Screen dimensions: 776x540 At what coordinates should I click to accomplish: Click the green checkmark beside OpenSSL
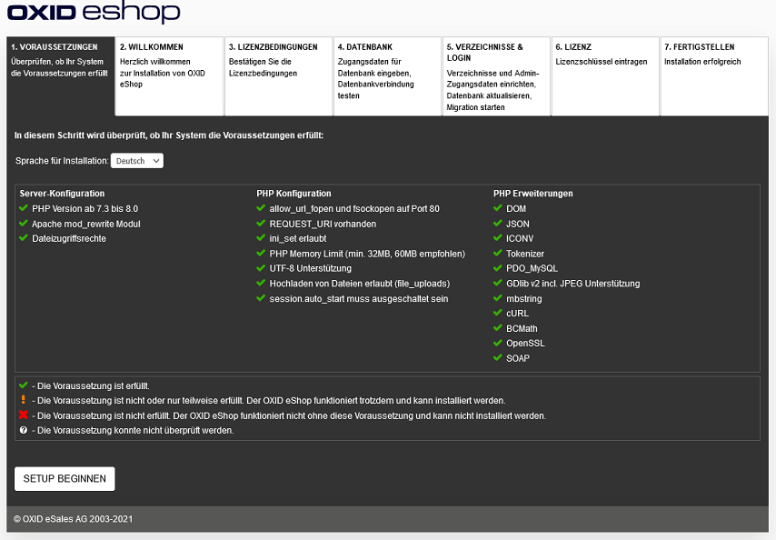pos(498,343)
